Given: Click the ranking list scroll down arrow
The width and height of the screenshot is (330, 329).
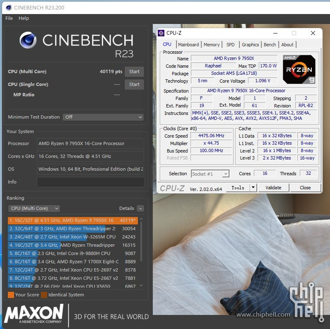Looking at the screenshot, I should (x=141, y=285).
